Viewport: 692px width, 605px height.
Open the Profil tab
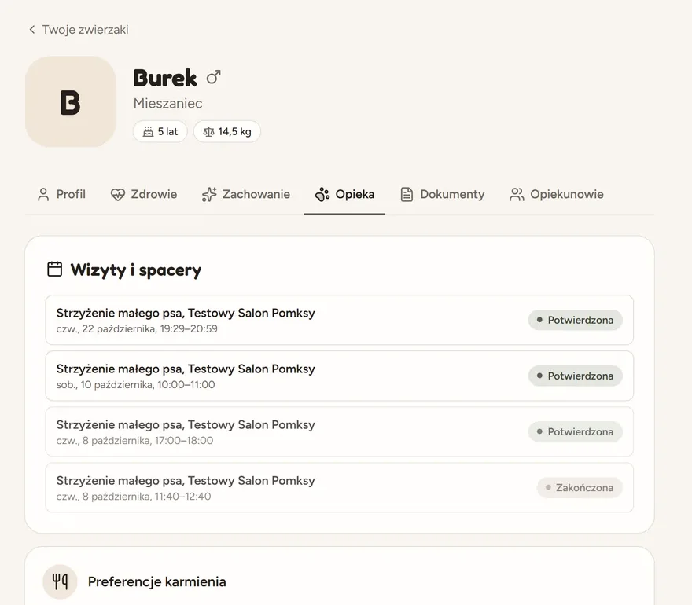point(62,195)
